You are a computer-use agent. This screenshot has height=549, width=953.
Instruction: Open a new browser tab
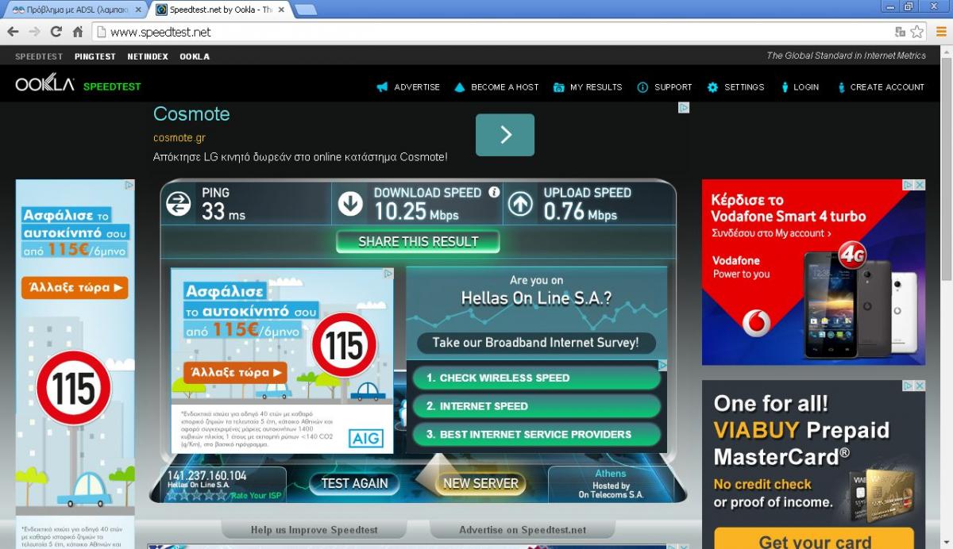pos(306,10)
